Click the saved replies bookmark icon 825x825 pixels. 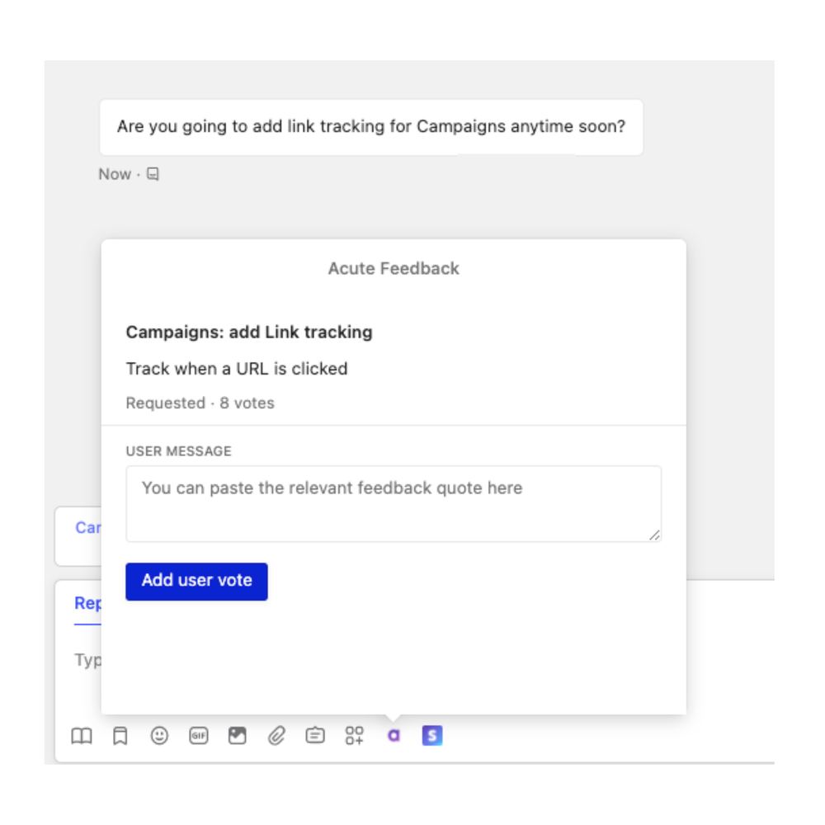tap(120, 736)
